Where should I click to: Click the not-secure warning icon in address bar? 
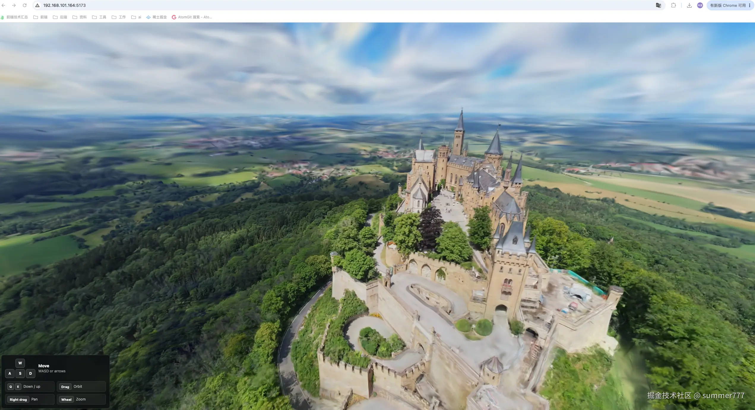[x=37, y=5]
